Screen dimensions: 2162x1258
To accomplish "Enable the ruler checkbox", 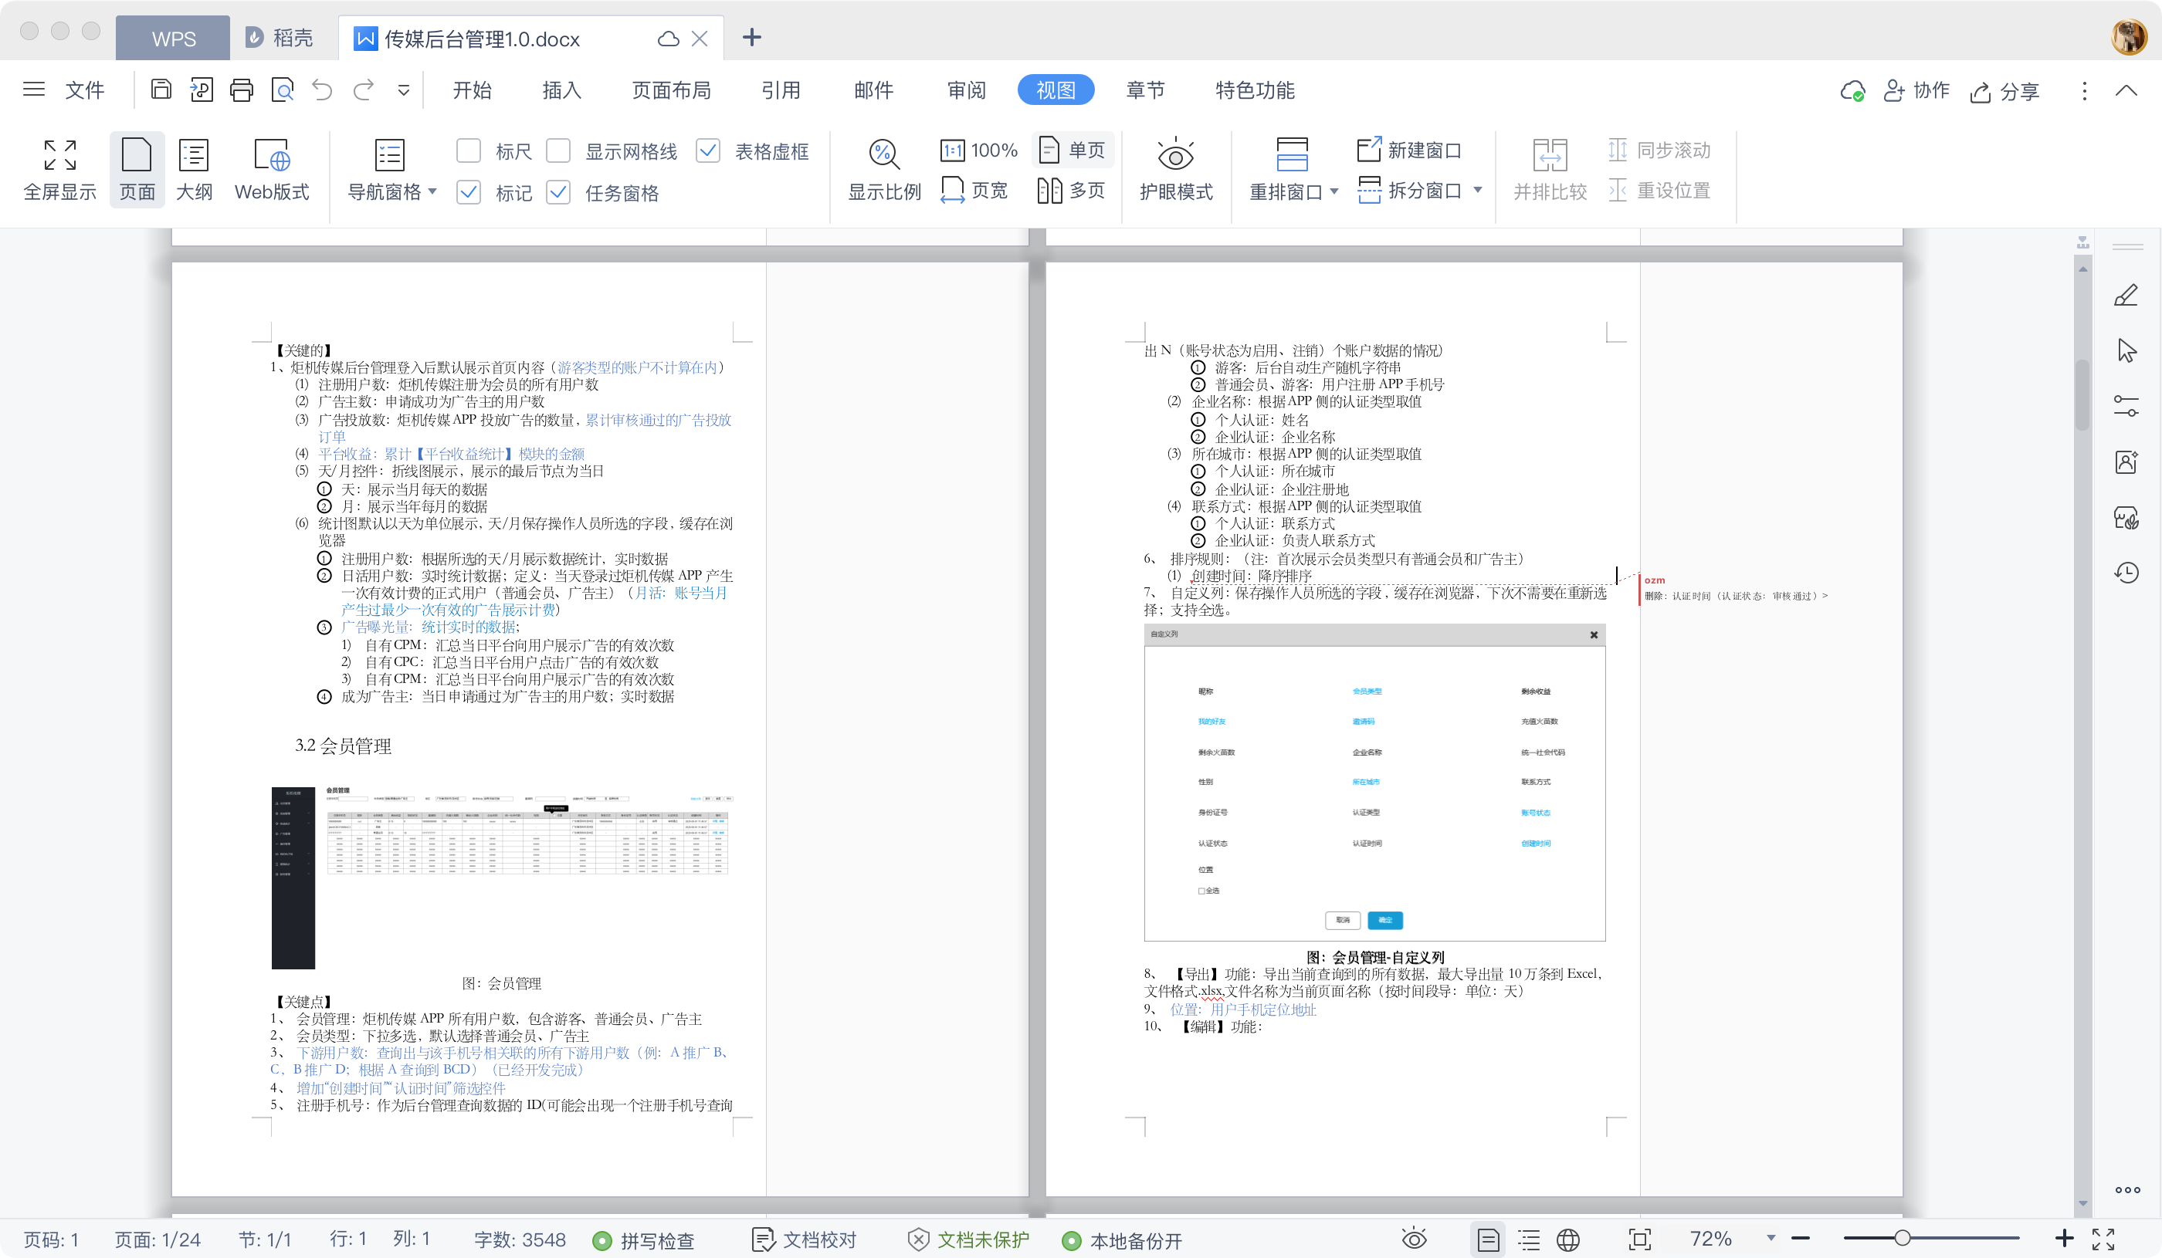I will click(x=469, y=151).
